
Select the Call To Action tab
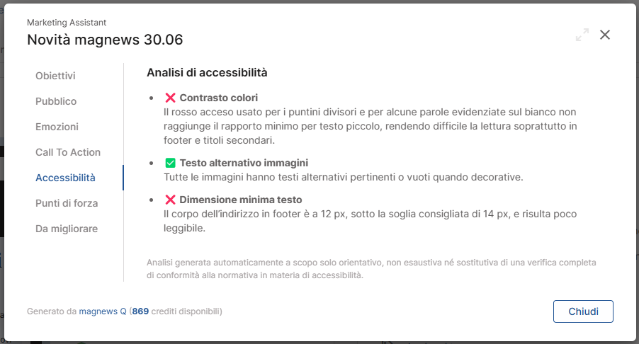coord(68,152)
